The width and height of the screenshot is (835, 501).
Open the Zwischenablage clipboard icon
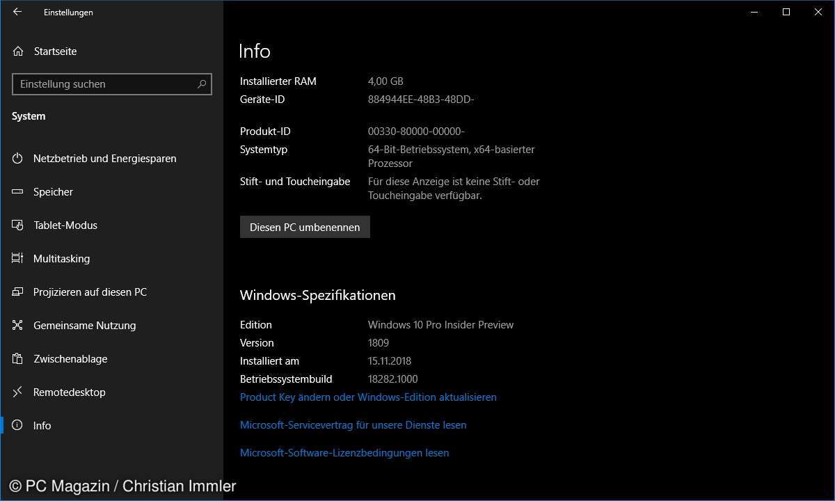18,359
